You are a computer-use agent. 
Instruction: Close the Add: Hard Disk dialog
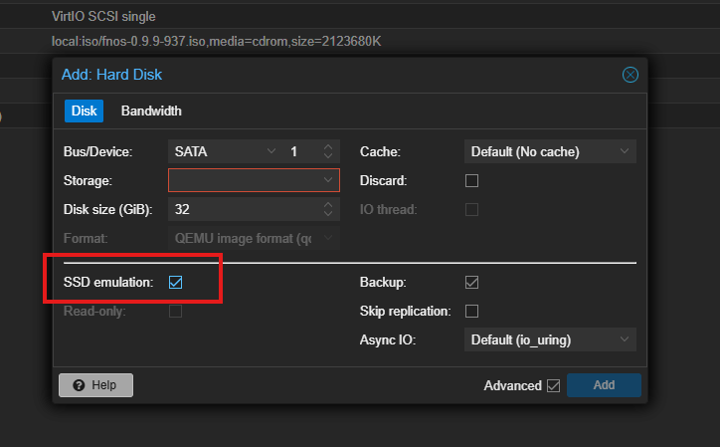point(630,75)
